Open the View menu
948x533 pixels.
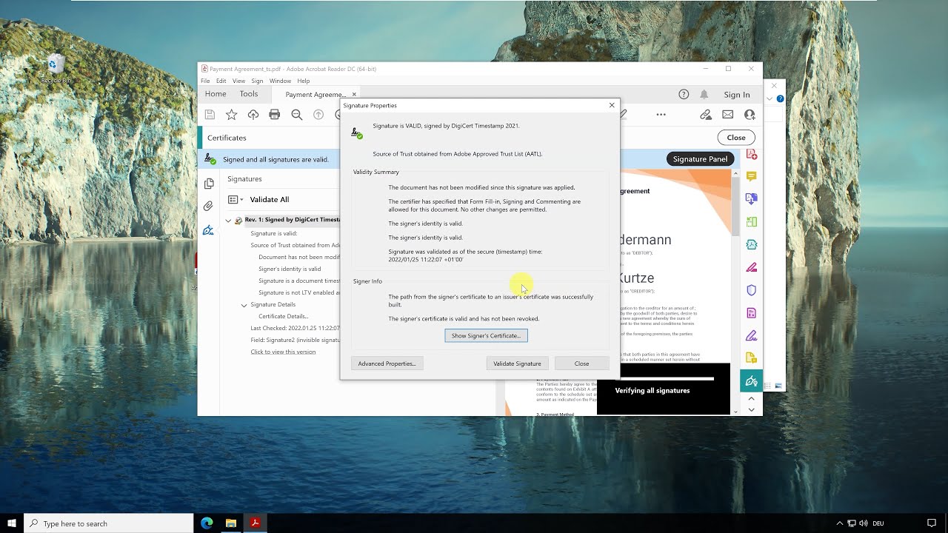point(238,81)
